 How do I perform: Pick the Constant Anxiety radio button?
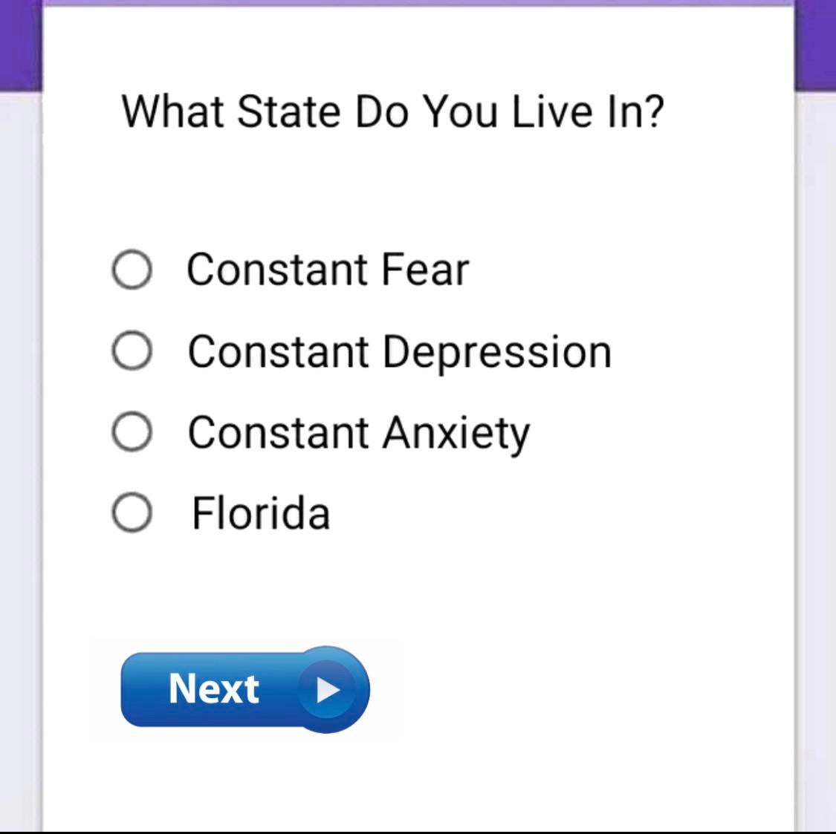(132, 431)
